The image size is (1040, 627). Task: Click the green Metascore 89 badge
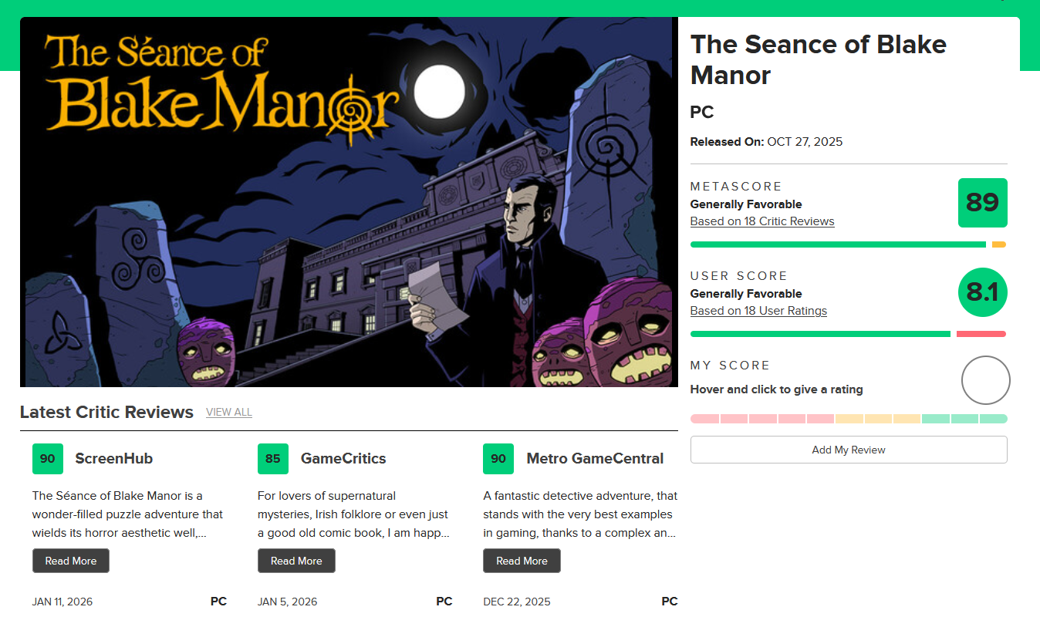pyautogui.click(x=982, y=203)
